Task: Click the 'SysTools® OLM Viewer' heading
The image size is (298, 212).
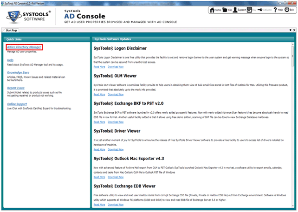Action: point(115,76)
